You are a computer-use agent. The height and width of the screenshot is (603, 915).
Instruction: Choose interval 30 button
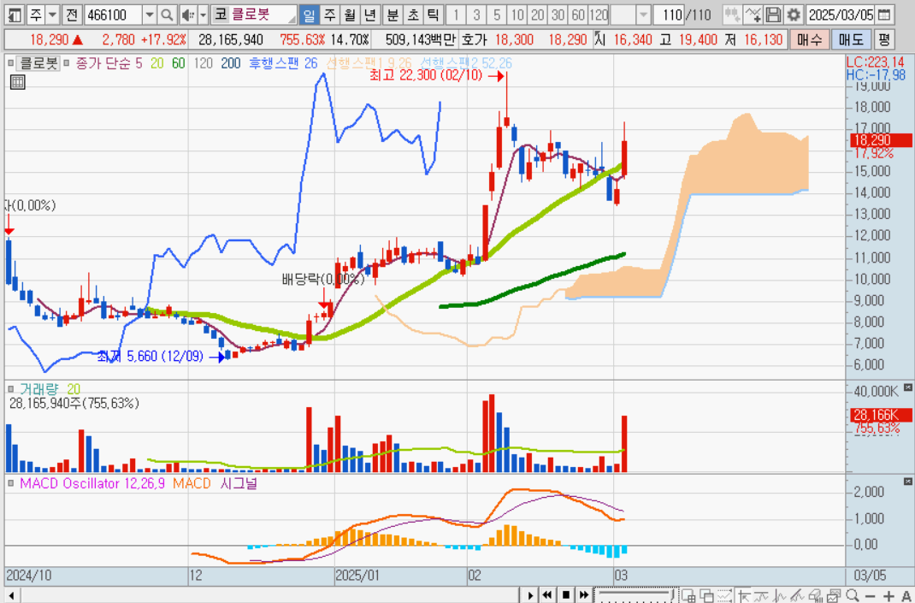[x=558, y=15]
